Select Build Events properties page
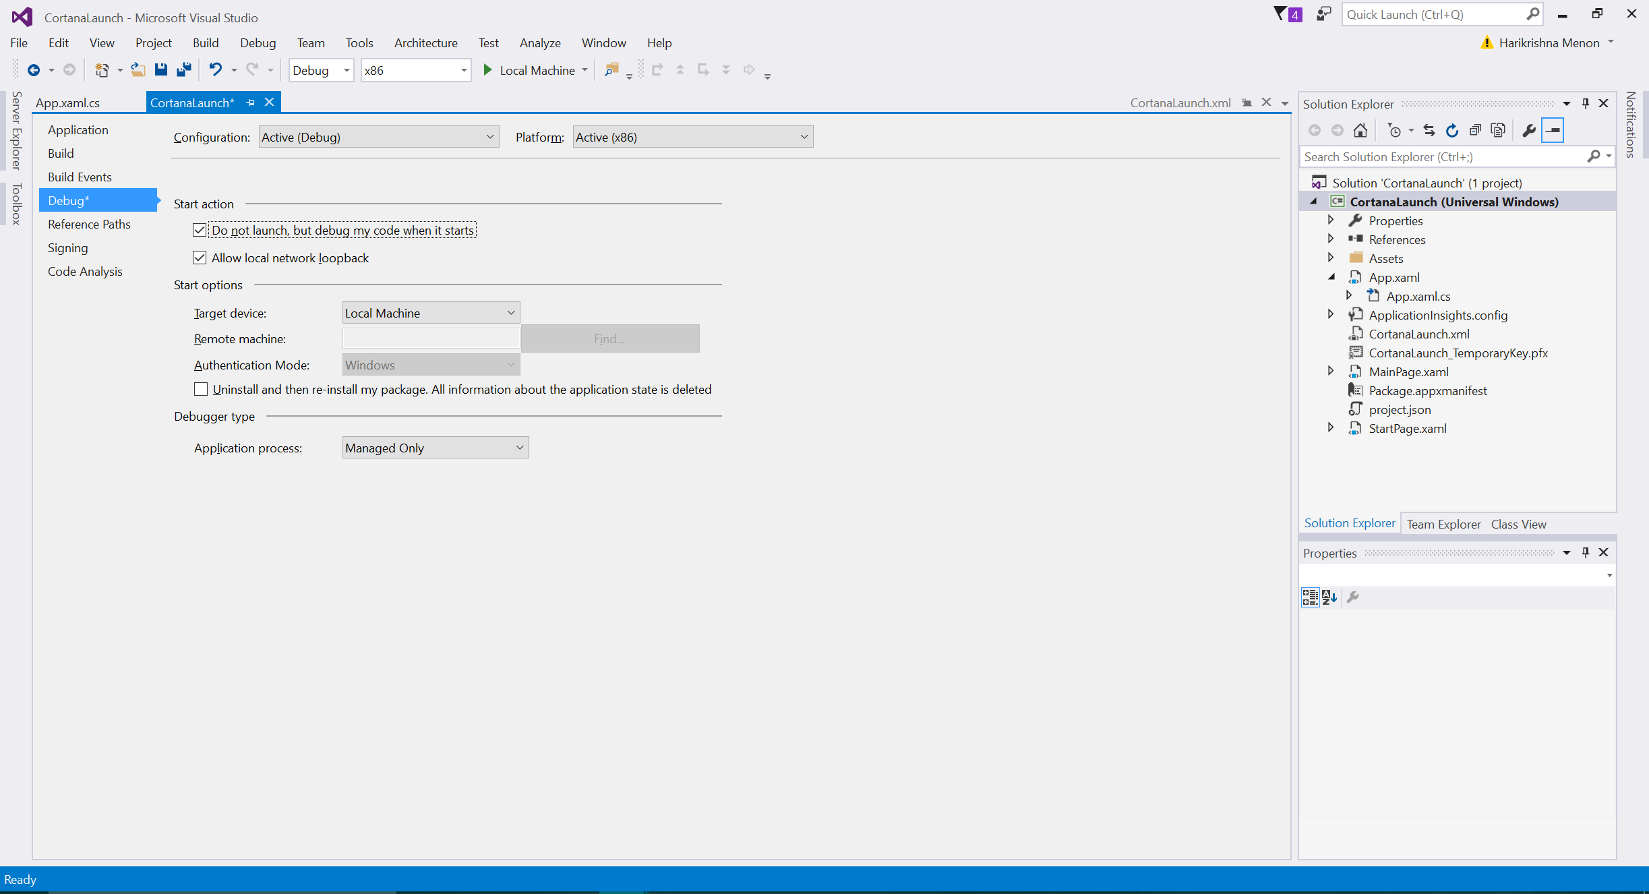Screen dimensions: 1649x894 tap(80, 177)
